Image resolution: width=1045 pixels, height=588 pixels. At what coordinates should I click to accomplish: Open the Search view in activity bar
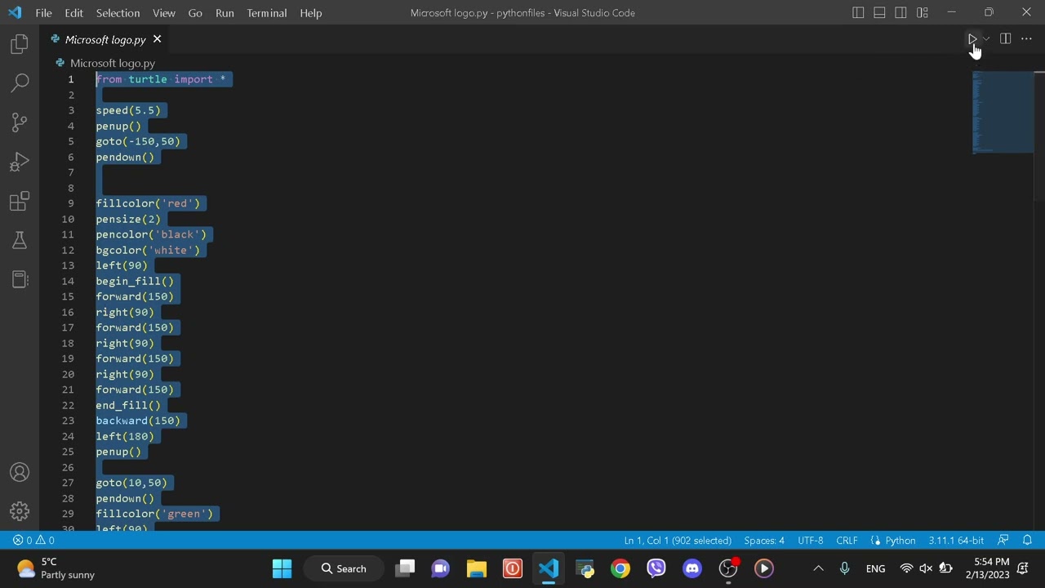pyautogui.click(x=20, y=82)
